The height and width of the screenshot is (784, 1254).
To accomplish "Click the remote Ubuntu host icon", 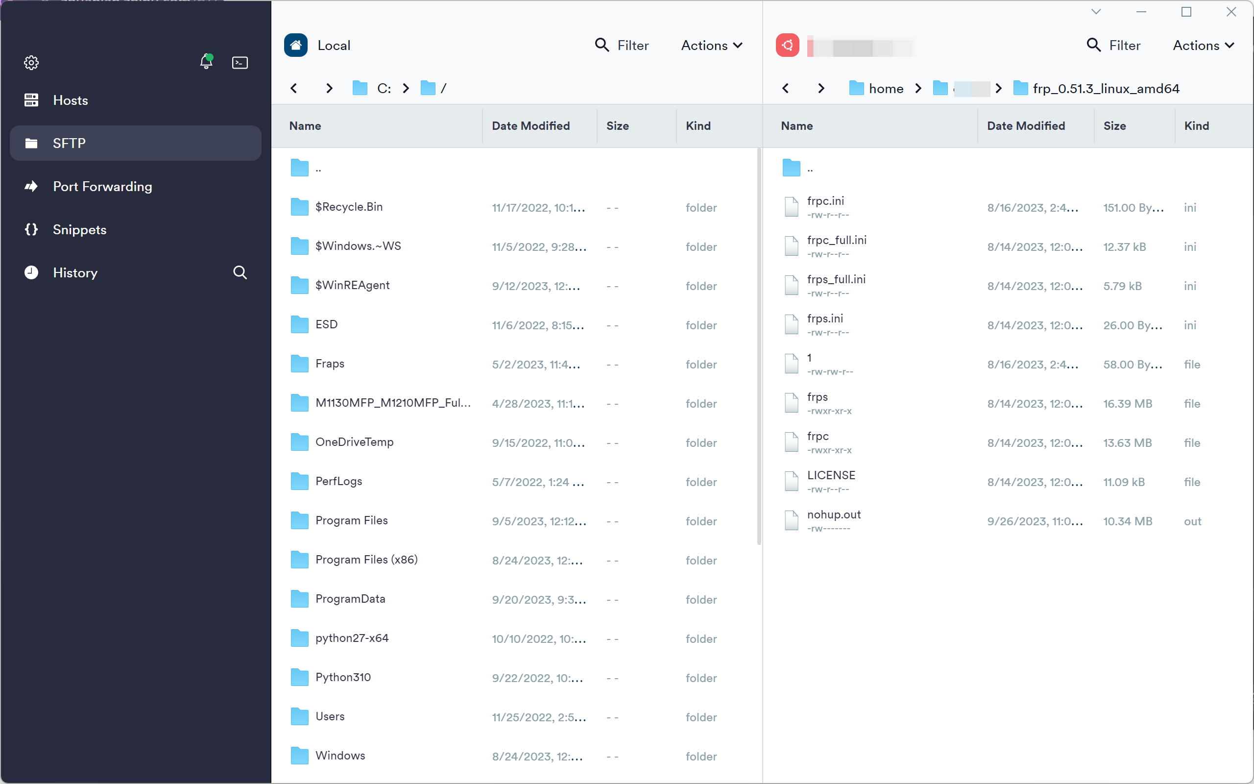I will (x=787, y=46).
